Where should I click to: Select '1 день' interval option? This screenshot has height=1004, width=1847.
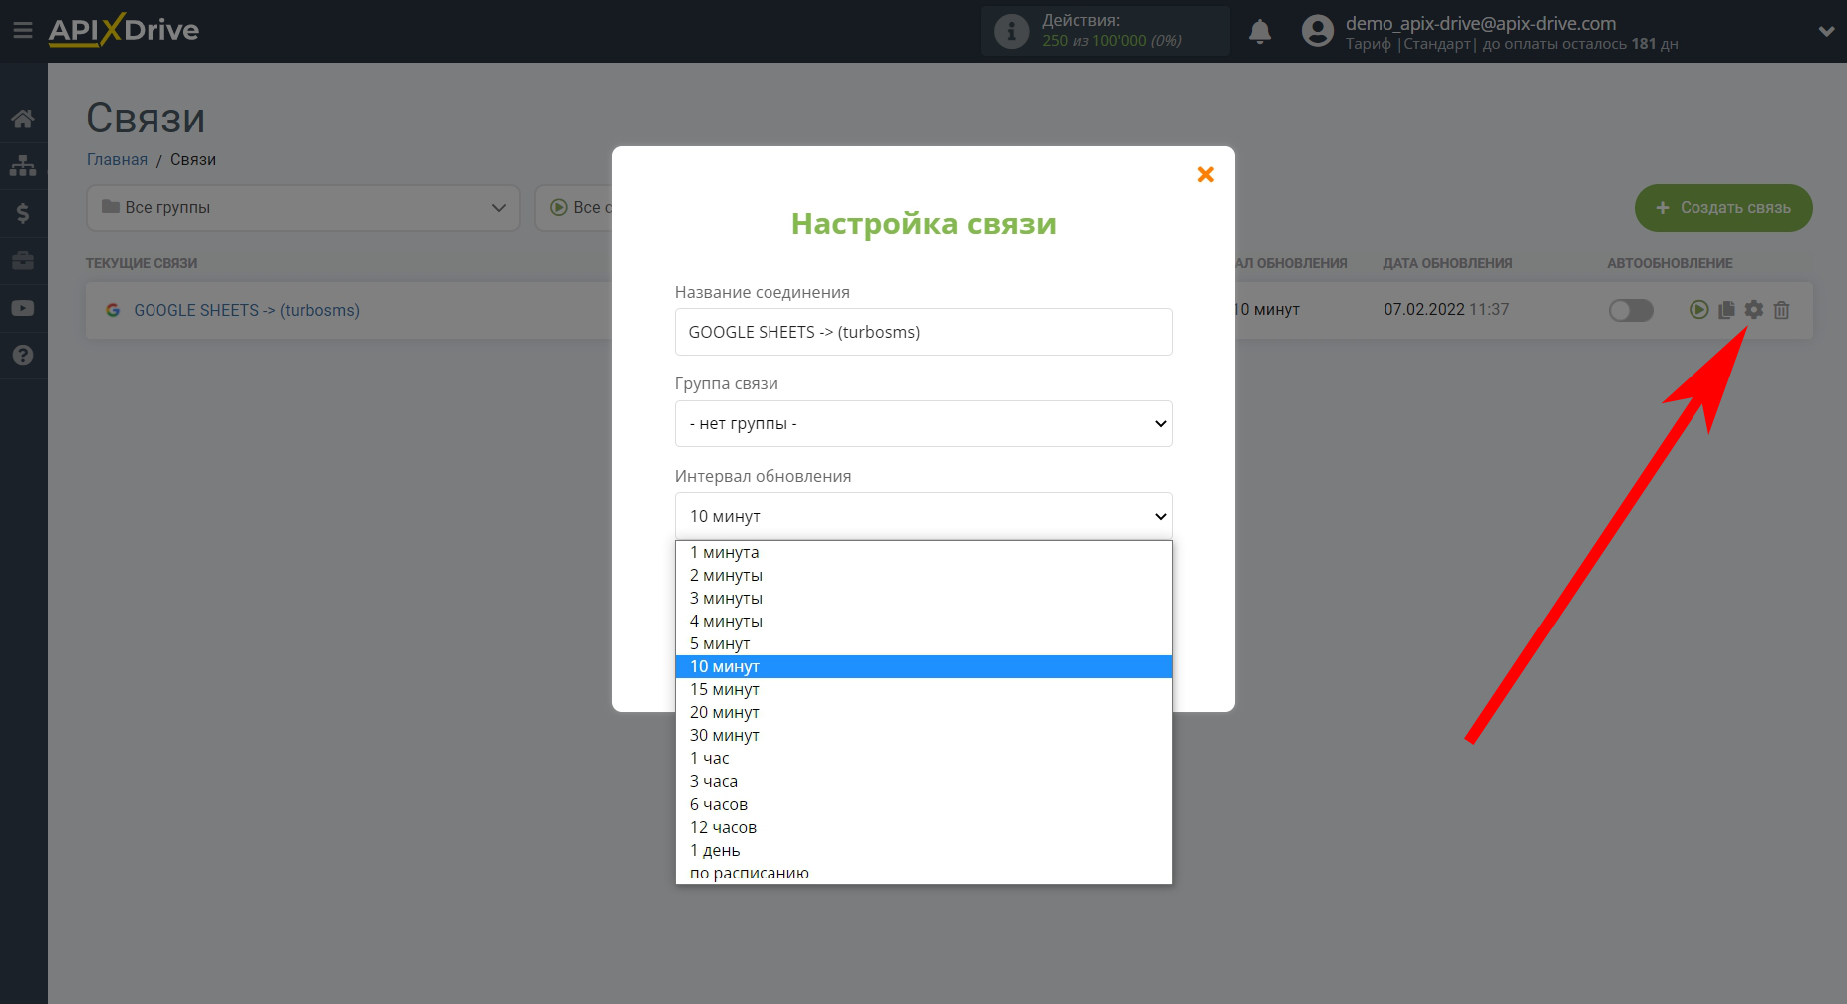coord(923,850)
